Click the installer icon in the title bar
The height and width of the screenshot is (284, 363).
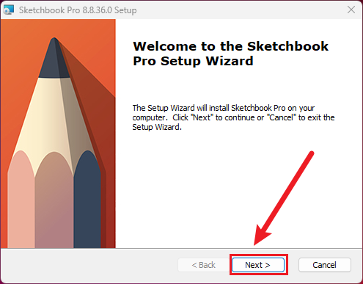(x=8, y=10)
